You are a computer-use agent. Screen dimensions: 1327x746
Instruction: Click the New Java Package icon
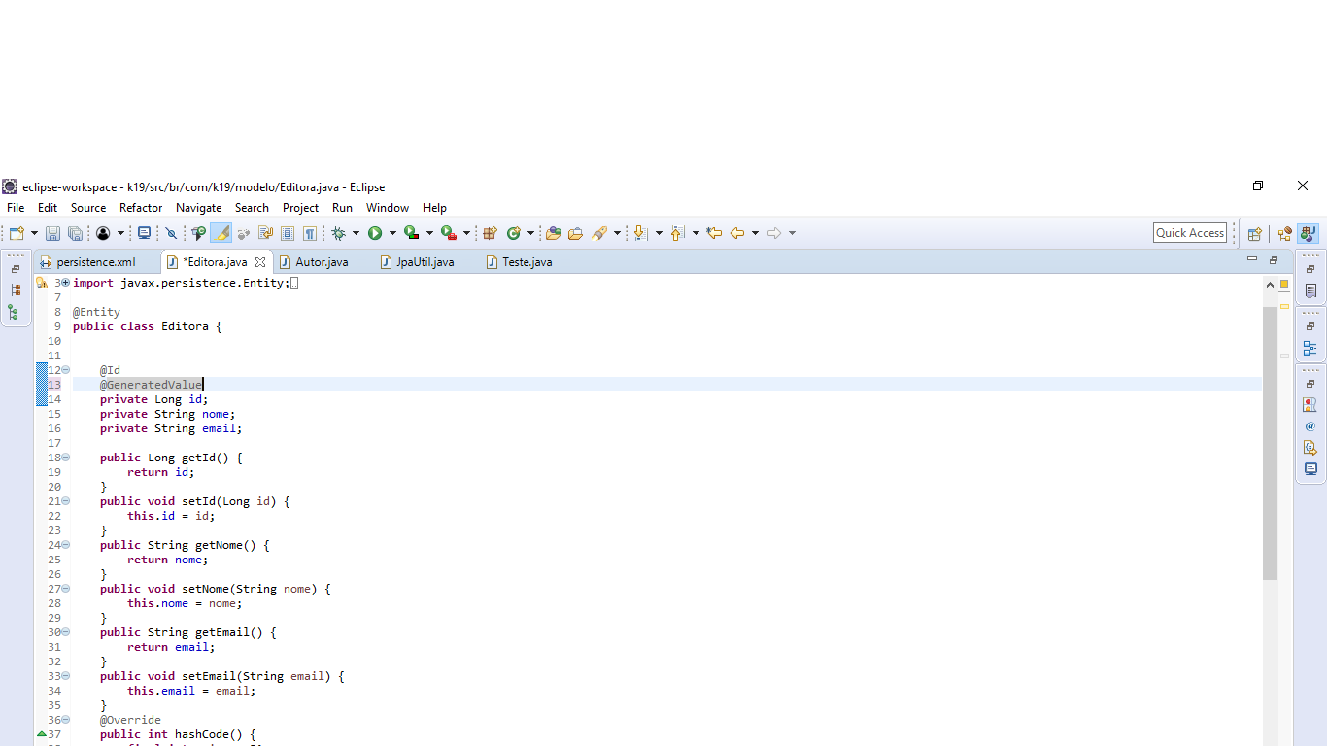tap(491, 233)
